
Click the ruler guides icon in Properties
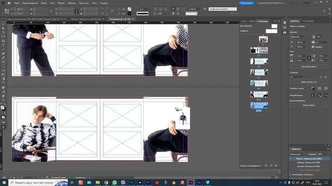(313, 96)
